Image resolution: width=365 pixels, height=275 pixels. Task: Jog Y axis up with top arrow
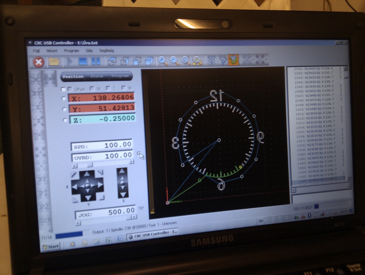pyautogui.click(x=87, y=174)
